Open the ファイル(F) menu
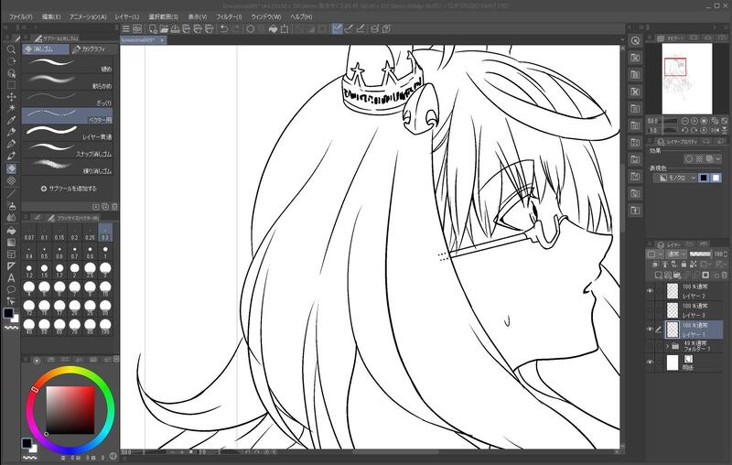 coord(21,16)
